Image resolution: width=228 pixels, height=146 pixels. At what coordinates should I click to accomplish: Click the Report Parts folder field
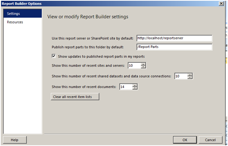pyautogui.click(x=174, y=47)
